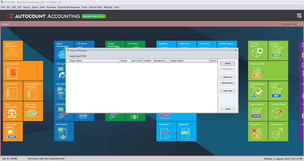
Task: Open the Cash Purchase tile
Action: coord(258,111)
